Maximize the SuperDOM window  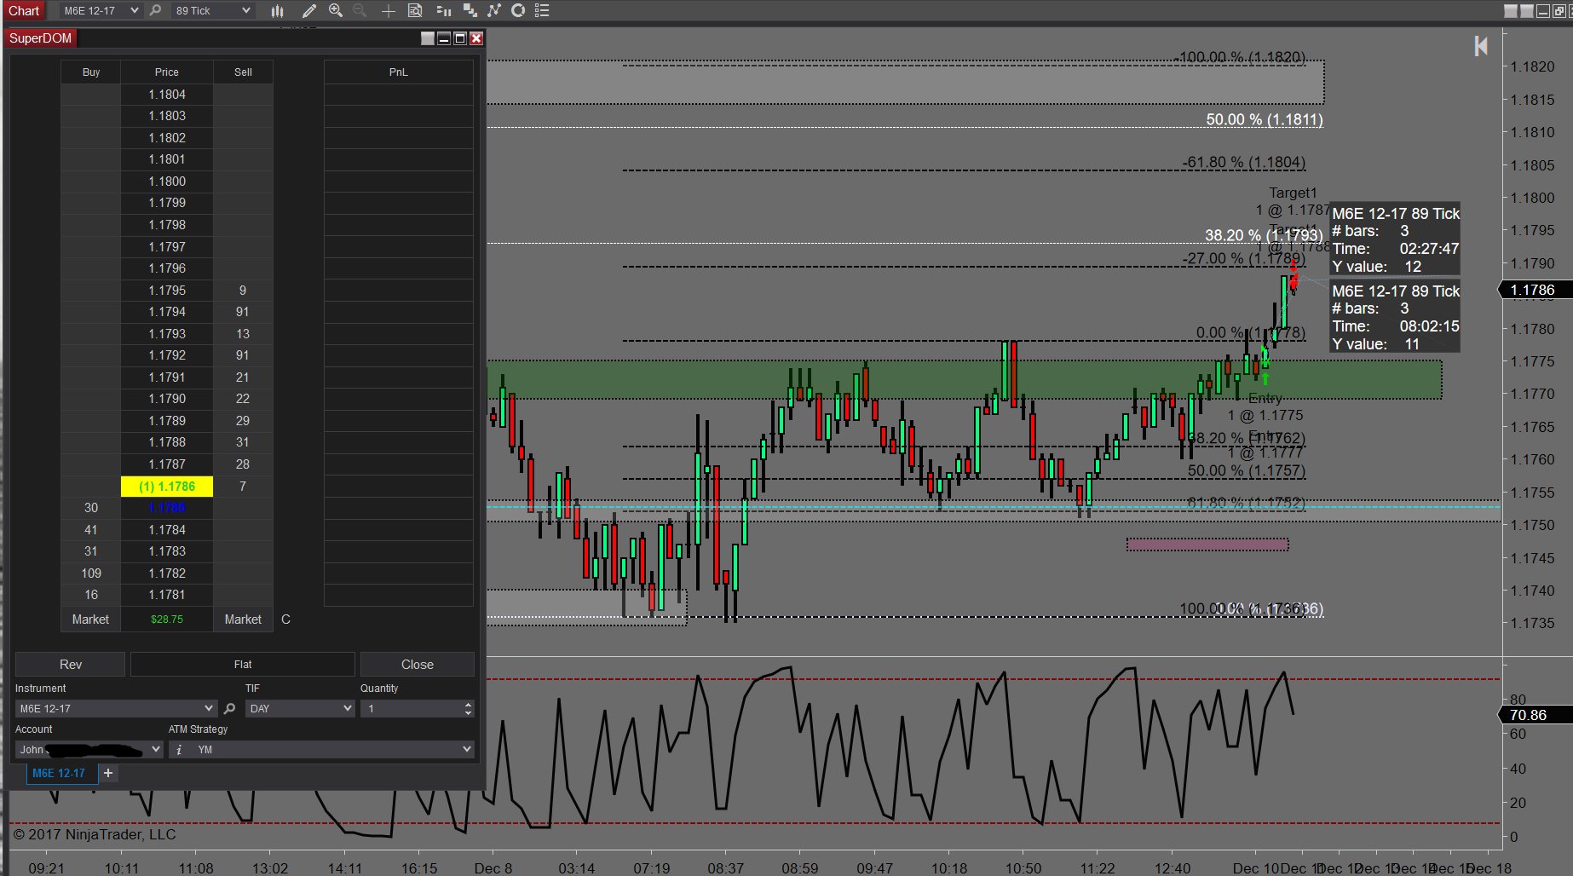tap(460, 38)
